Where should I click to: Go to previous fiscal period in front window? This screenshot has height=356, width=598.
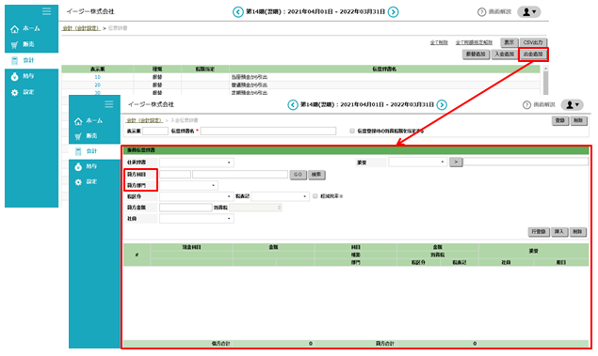tap(293, 104)
